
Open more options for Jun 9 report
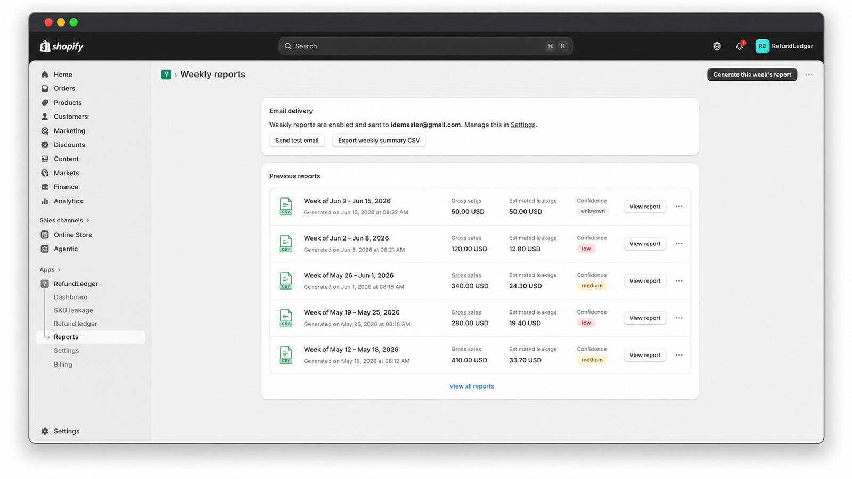pyautogui.click(x=679, y=207)
